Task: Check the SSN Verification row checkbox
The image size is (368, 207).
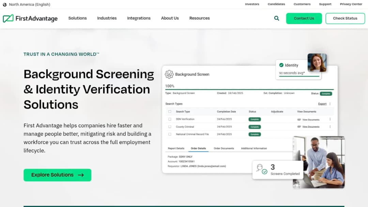Action: click(x=170, y=119)
